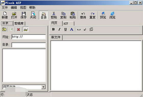Apply underline formatting with U
The height and width of the screenshot is (97, 143).
(x=65, y=29)
